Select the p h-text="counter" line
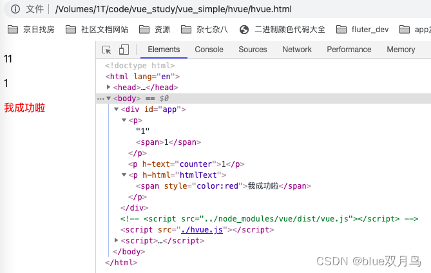 186,164
